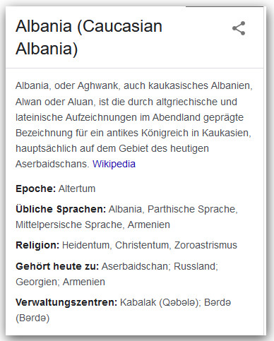Click Aserbaidschan under Gehört heute zu
The image size is (274, 341).
click(135, 266)
